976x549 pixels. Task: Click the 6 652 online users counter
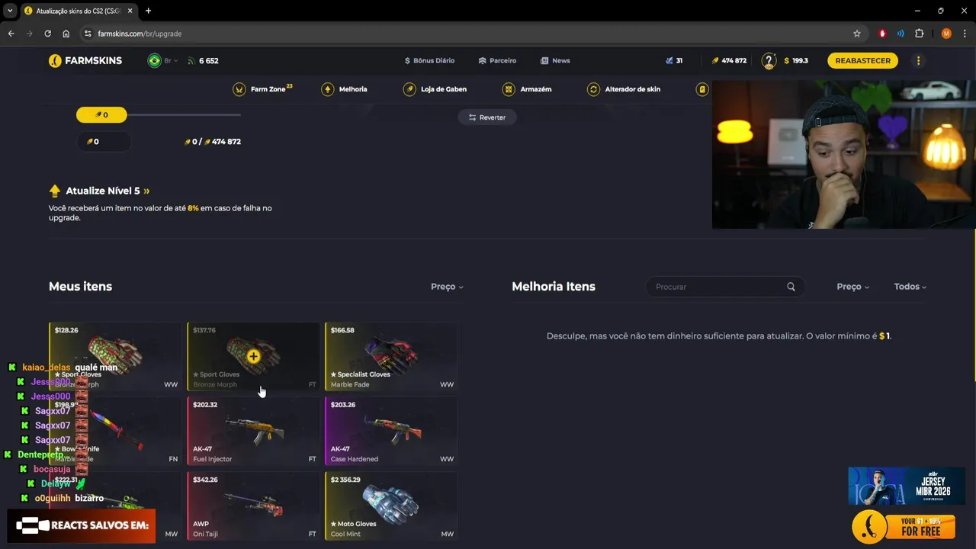point(203,60)
